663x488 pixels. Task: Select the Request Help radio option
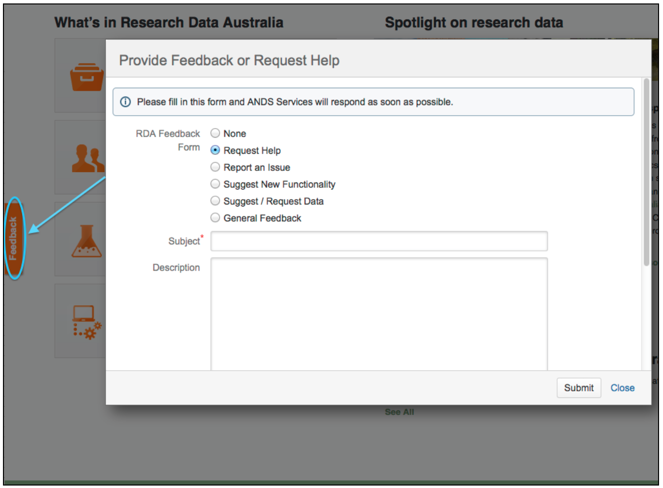tap(215, 150)
